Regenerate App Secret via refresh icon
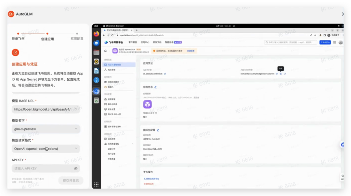Image resolution: width=351 pixels, height=196 pixels. point(285,74)
